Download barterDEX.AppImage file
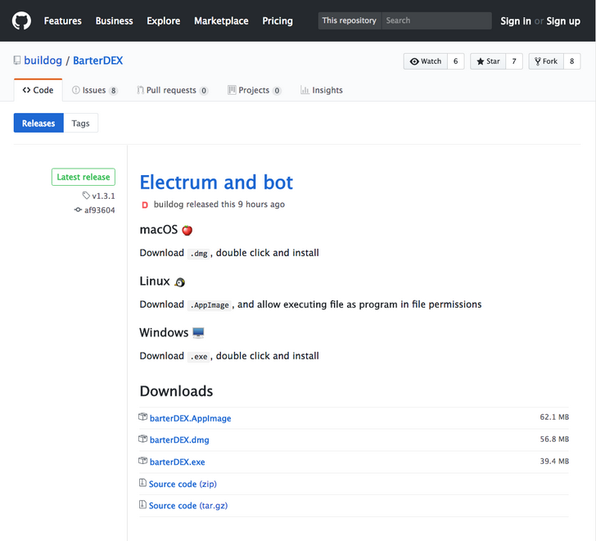 (x=191, y=418)
